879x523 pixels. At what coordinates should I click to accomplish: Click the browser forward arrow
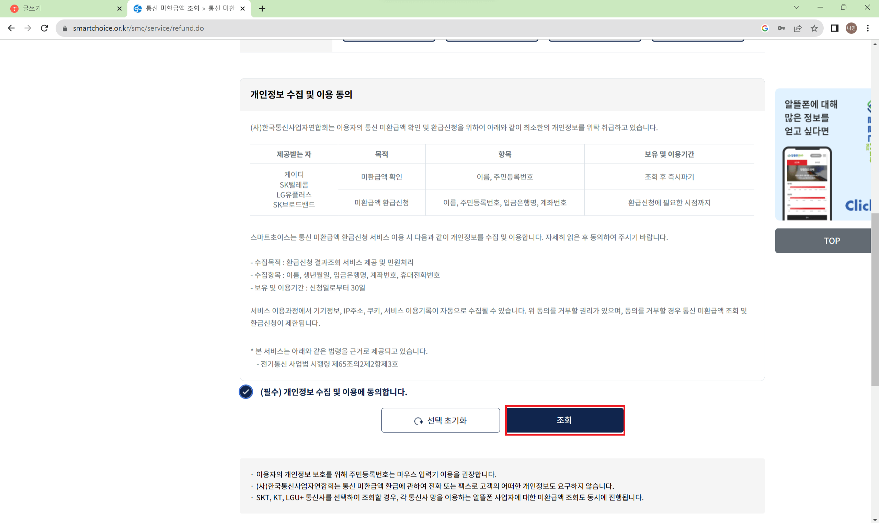(x=28, y=28)
